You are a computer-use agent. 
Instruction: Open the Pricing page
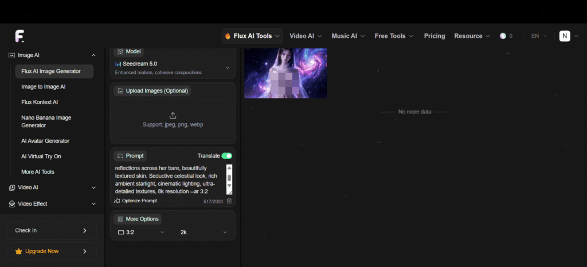point(435,36)
